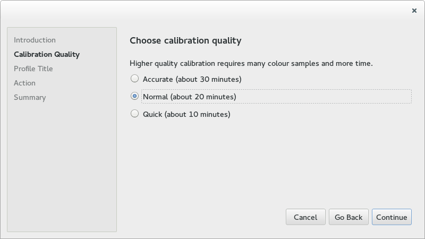Jump to the Action sidebar step
This screenshot has height=239, width=425.
[x=24, y=83]
